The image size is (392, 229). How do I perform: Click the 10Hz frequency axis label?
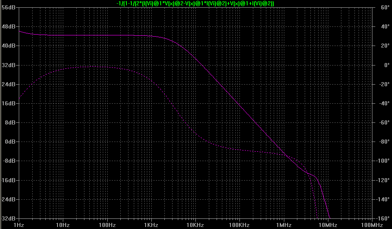pyautogui.click(x=63, y=225)
